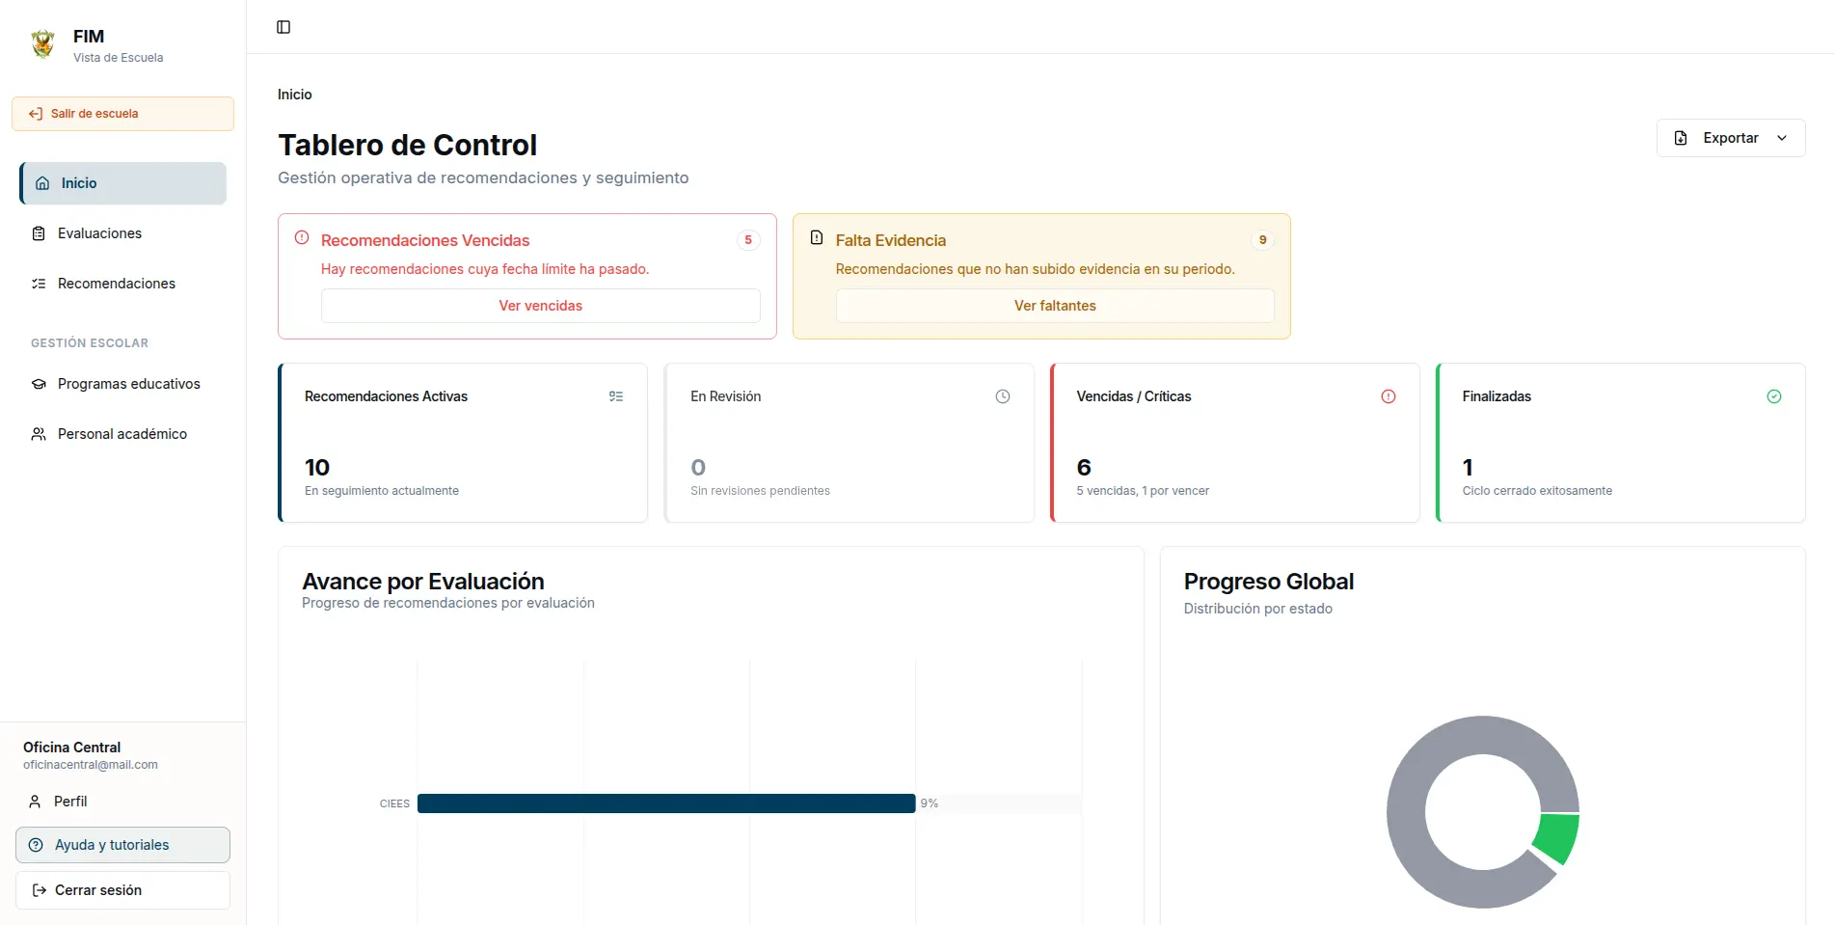
Task: Click the file export icon in Exportar
Action: 1681,138
